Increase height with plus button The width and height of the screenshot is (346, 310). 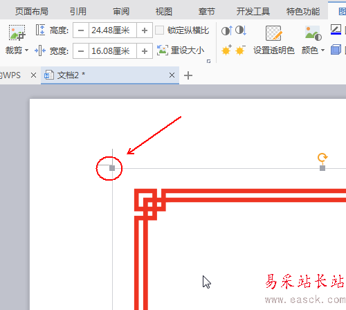tap(145, 30)
